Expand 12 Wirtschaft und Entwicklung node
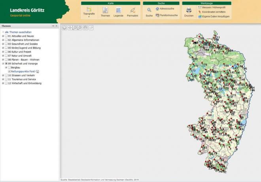 click(3, 83)
